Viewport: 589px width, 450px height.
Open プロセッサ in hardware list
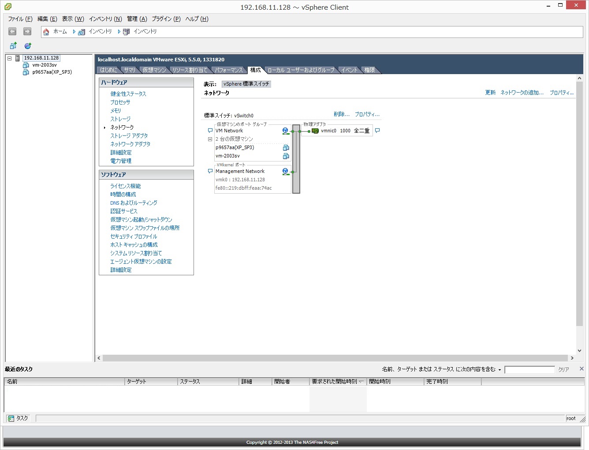tap(120, 102)
